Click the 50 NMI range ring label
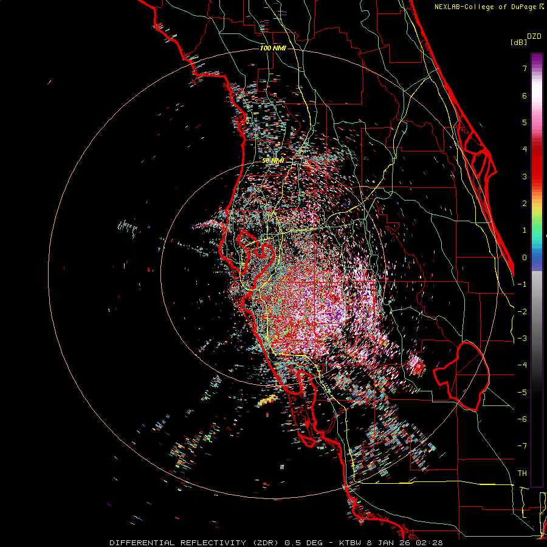 point(273,160)
